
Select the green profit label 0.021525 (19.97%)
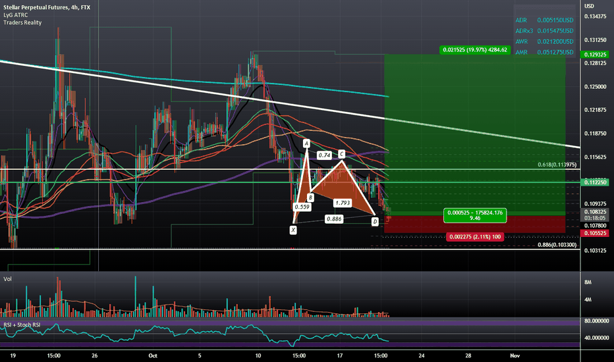click(x=474, y=50)
